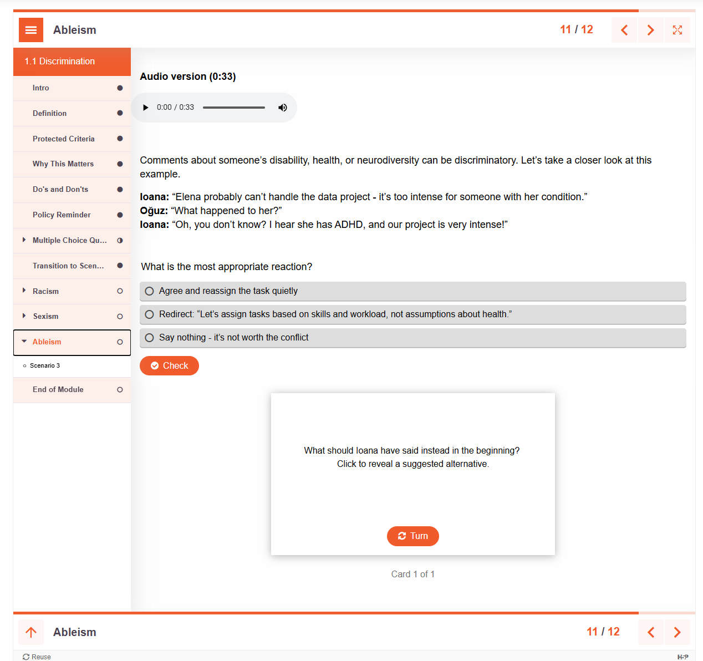
Task: Click the Reuse link
Action: (37, 657)
